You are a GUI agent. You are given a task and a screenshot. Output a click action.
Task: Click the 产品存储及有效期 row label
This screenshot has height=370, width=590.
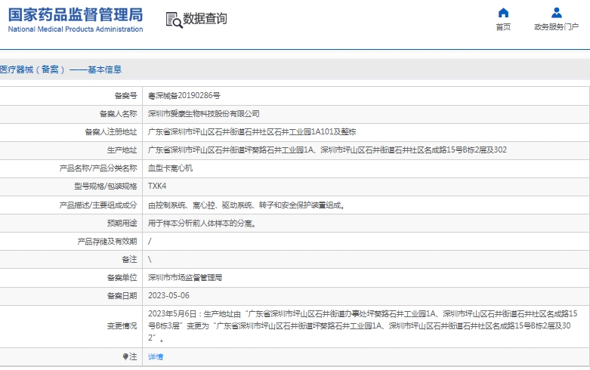[x=107, y=242]
